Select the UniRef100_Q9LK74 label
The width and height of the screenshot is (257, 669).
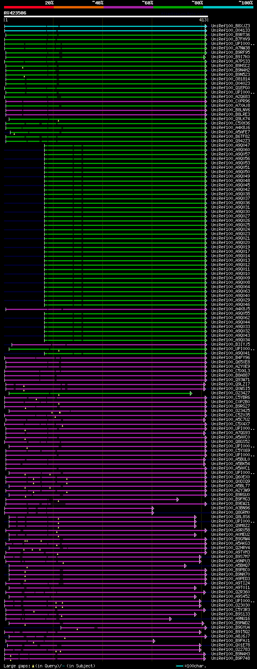[230, 119]
